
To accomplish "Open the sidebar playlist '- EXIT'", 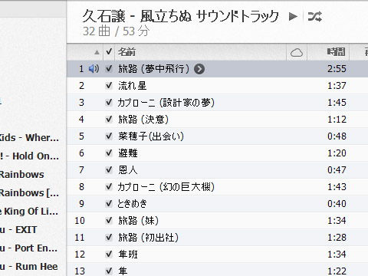I will (x=18, y=230).
